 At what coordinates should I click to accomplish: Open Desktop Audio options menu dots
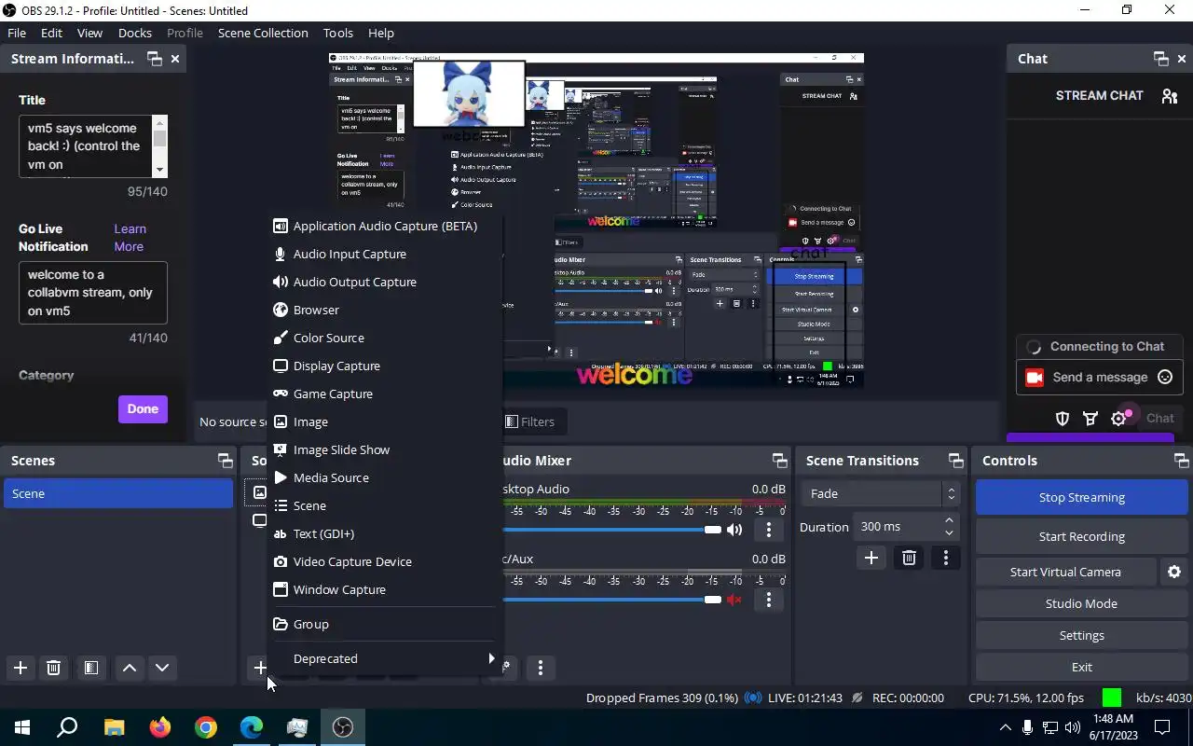pos(769,530)
